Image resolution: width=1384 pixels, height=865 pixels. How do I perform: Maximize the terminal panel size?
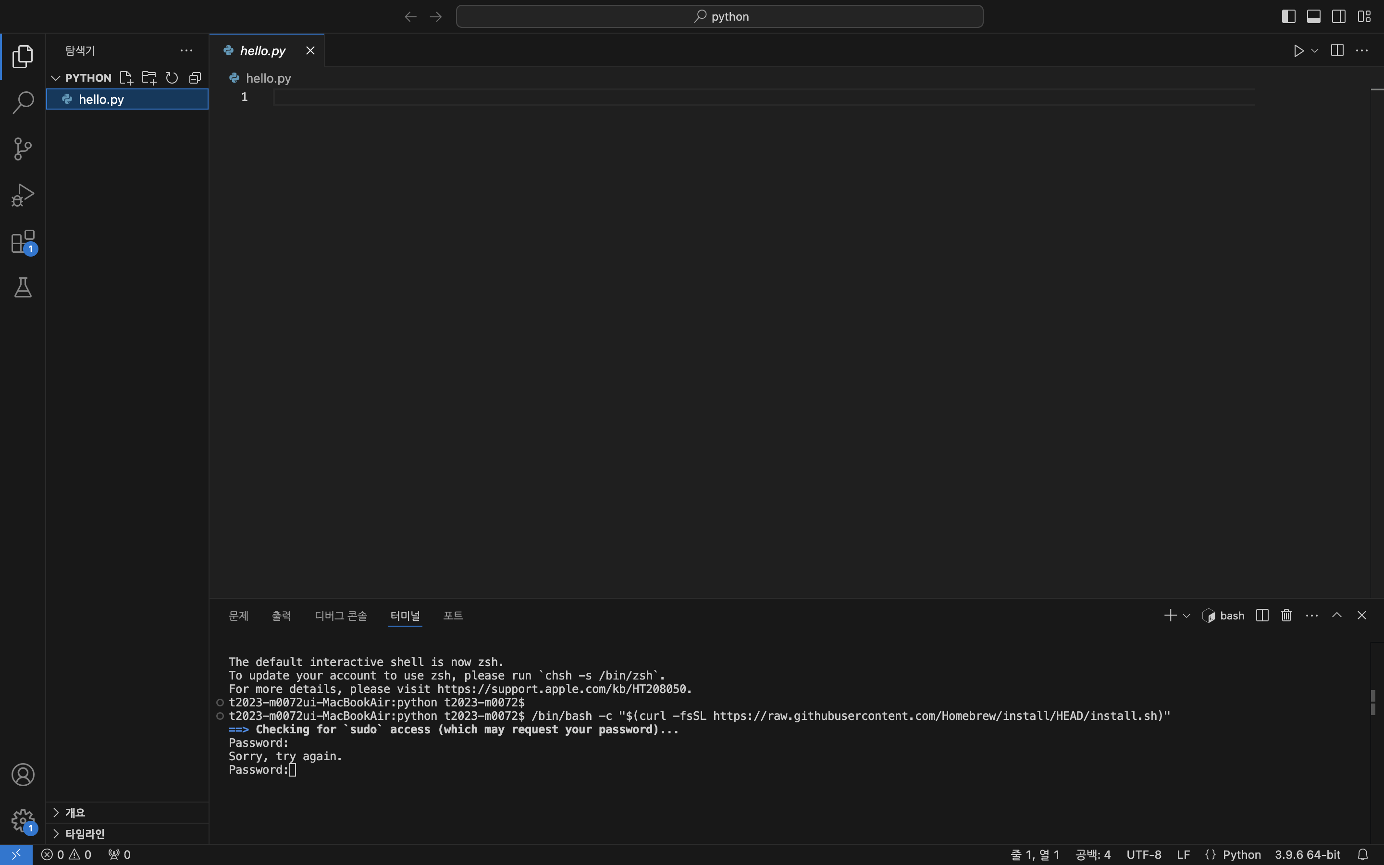1336,615
